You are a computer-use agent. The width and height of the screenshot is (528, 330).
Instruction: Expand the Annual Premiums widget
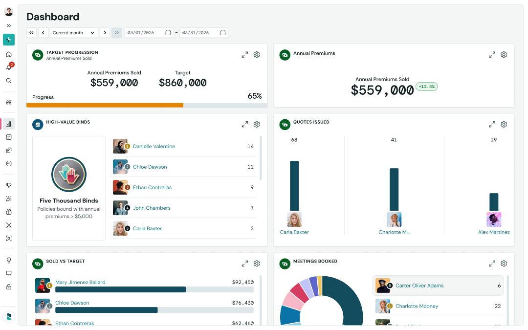(x=492, y=55)
